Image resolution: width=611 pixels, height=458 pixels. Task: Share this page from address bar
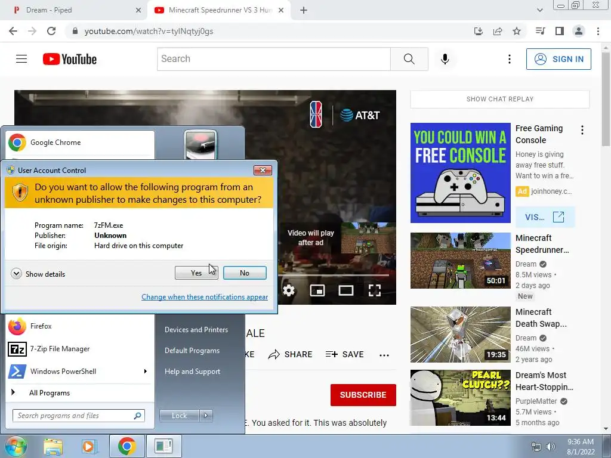[498, 31]
